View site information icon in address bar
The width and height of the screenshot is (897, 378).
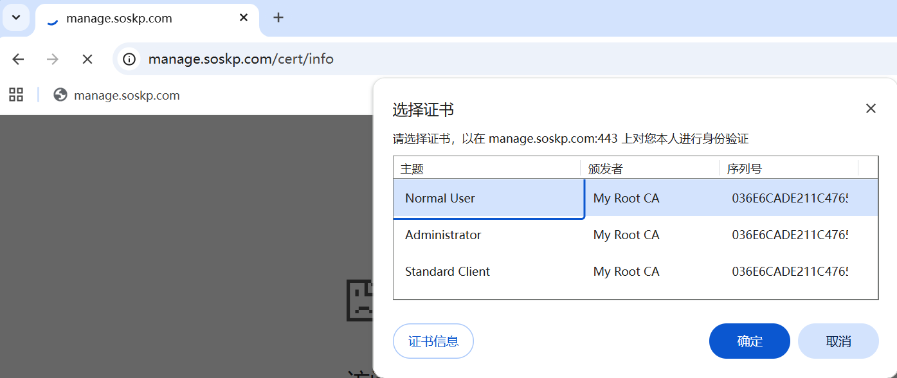130,59
